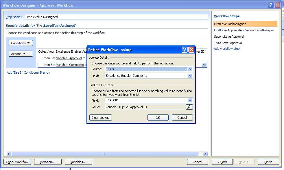This screenshot has width=284, height=170.
Task: Select the FirstLevelTaskAssigned workflow step
Action: [x=246, y=24]
